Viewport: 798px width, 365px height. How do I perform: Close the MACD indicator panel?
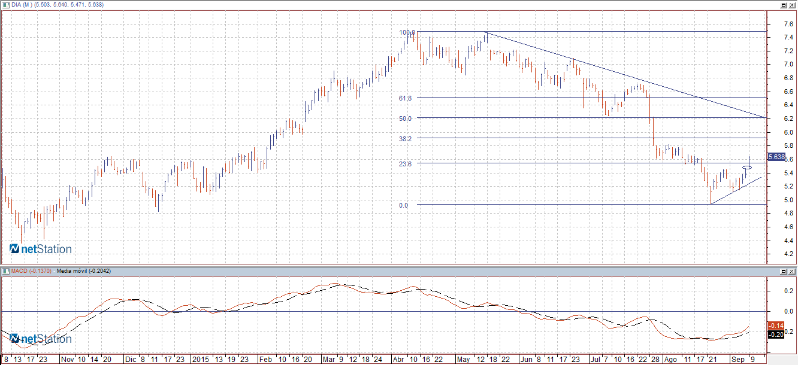(x=791, y=271)
